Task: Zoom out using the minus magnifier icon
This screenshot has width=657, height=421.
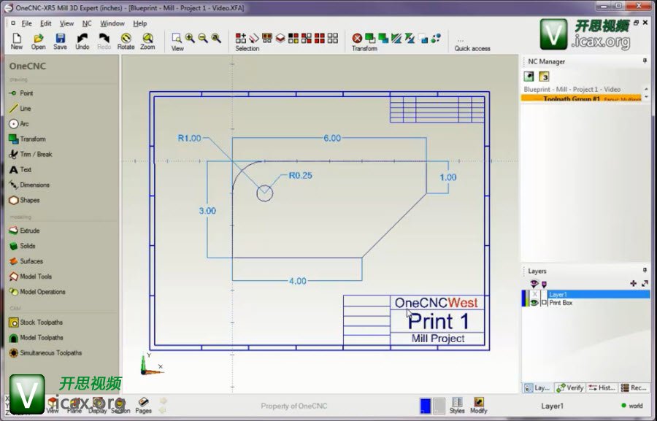Action: pyautogui.click(x=203, y=38)
